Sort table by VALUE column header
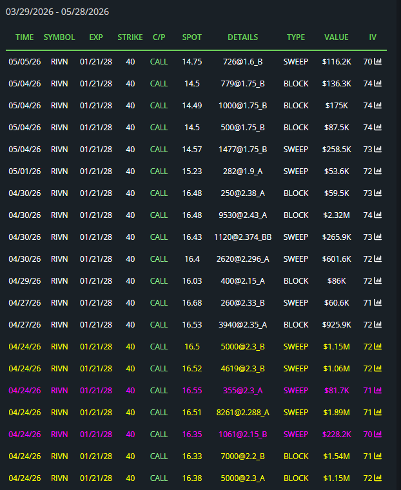Image resolution: width=401 pixels, height=490 pixels. pos(337,37)
